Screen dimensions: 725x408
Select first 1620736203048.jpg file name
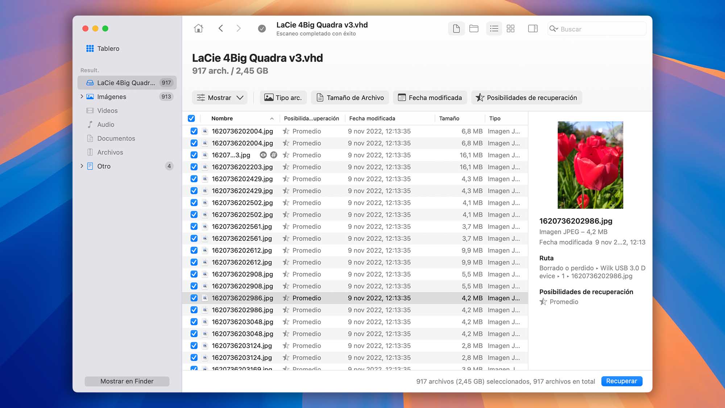click(242, 322)
